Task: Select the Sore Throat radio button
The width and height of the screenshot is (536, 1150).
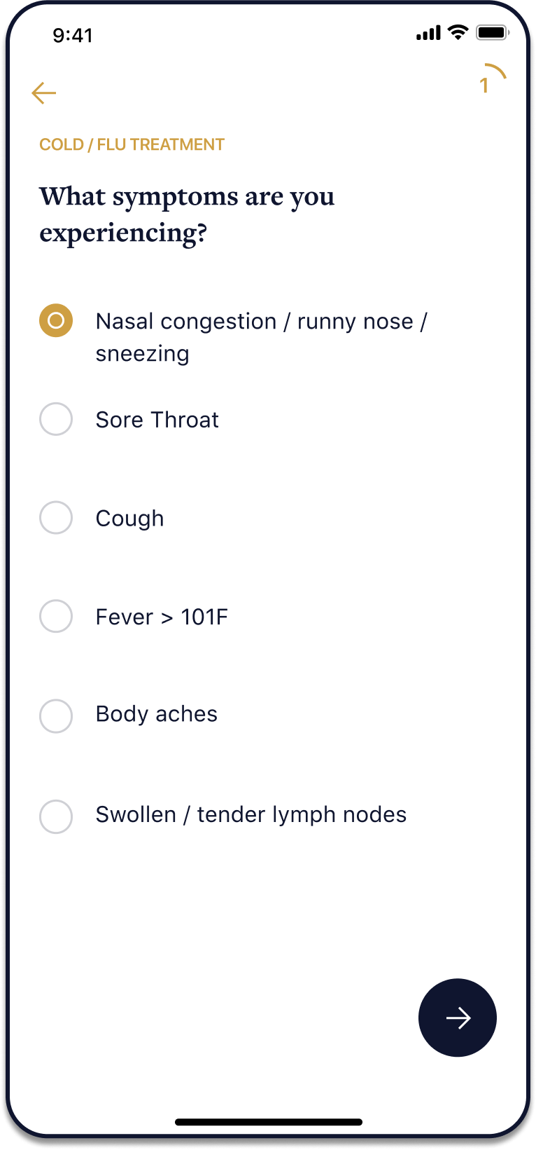Action: [x=56, y=419]
